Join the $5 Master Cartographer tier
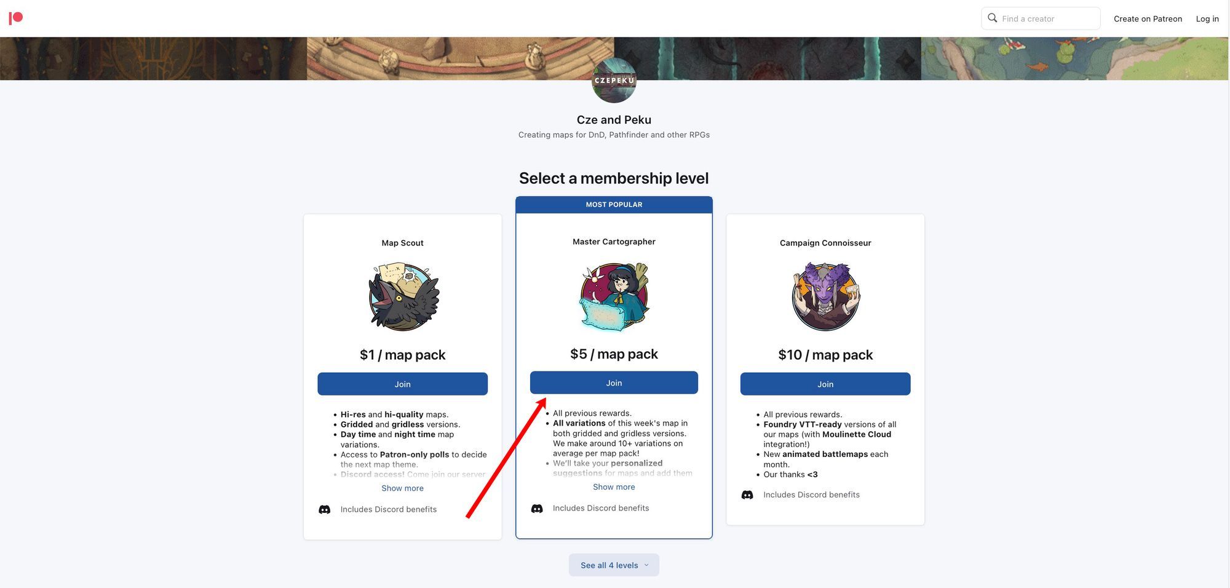Viewport: 1230px width, 588px height. [614, 382]
